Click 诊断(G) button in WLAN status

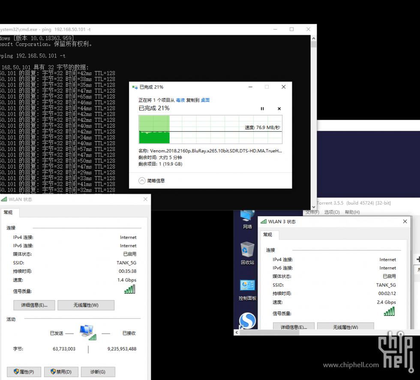coord(98,372)
